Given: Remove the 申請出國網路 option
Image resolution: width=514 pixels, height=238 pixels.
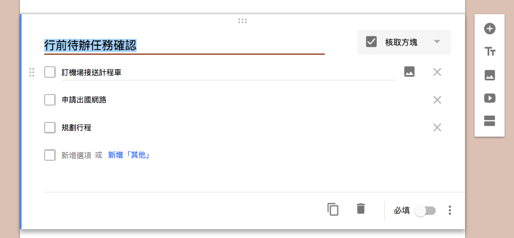Looking at the screenshot, I should (437, 100).
